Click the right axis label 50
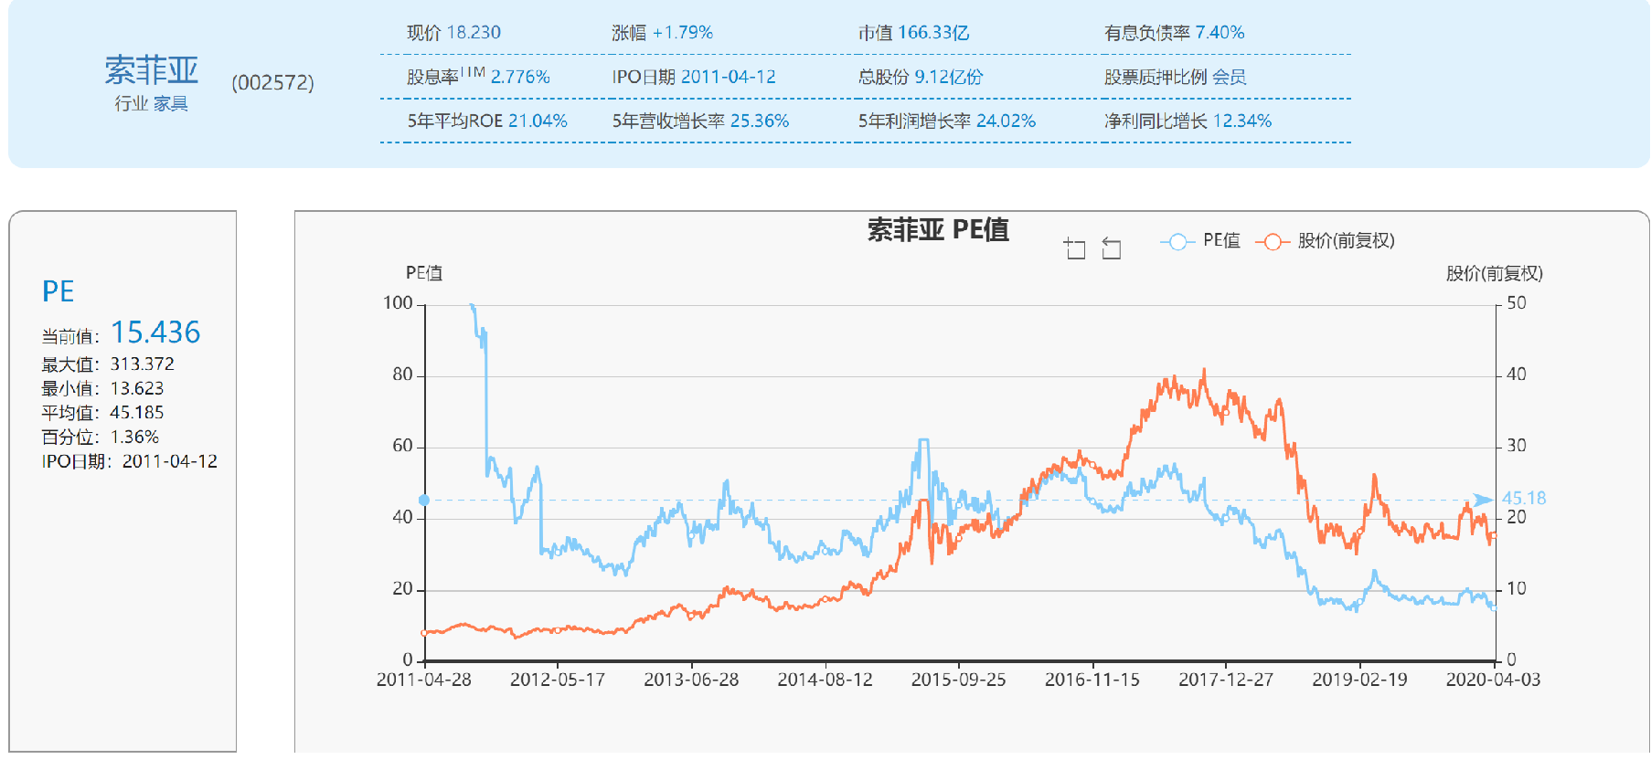1651x770 pixels. pos(1517,303)
